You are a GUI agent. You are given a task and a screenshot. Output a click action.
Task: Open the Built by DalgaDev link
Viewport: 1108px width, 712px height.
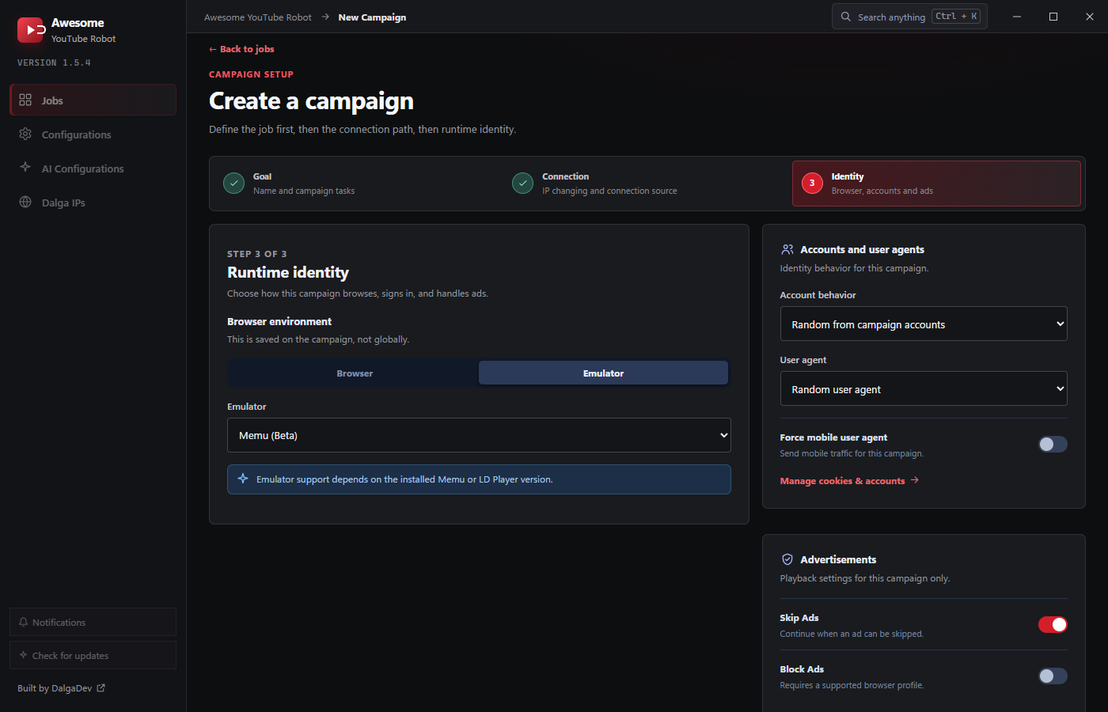coord(61,688)
